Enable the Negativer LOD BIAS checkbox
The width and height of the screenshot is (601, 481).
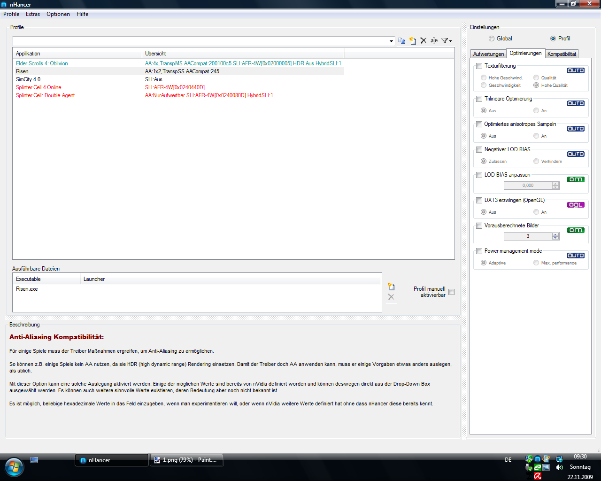pyautogui.click(x=479, y=150)
